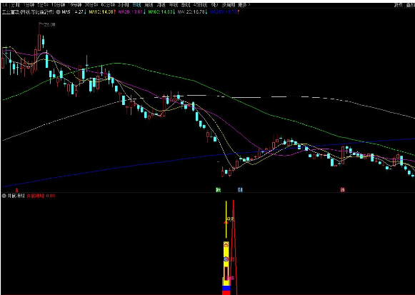Click the red marker icon below right candles
The image size is (415, 295).
(342, 190)
